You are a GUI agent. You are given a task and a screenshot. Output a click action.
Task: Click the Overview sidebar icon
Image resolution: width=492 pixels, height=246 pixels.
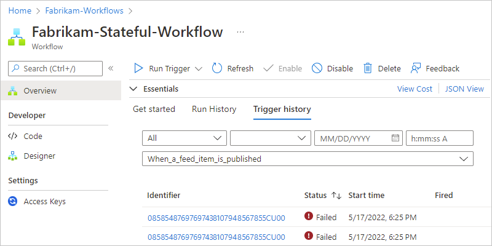coord(12,90)
